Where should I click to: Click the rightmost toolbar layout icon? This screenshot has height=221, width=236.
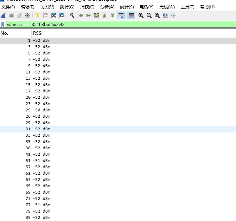pyautogui.click(x=173, y=15)
